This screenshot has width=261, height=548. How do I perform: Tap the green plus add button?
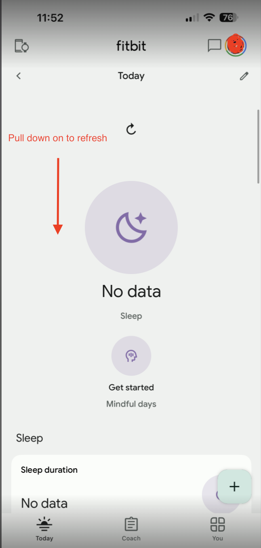(x=234, y=486)
